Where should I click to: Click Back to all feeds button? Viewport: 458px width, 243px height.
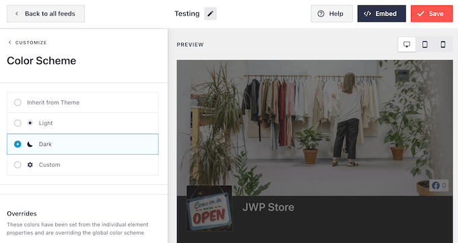point(46,13)
